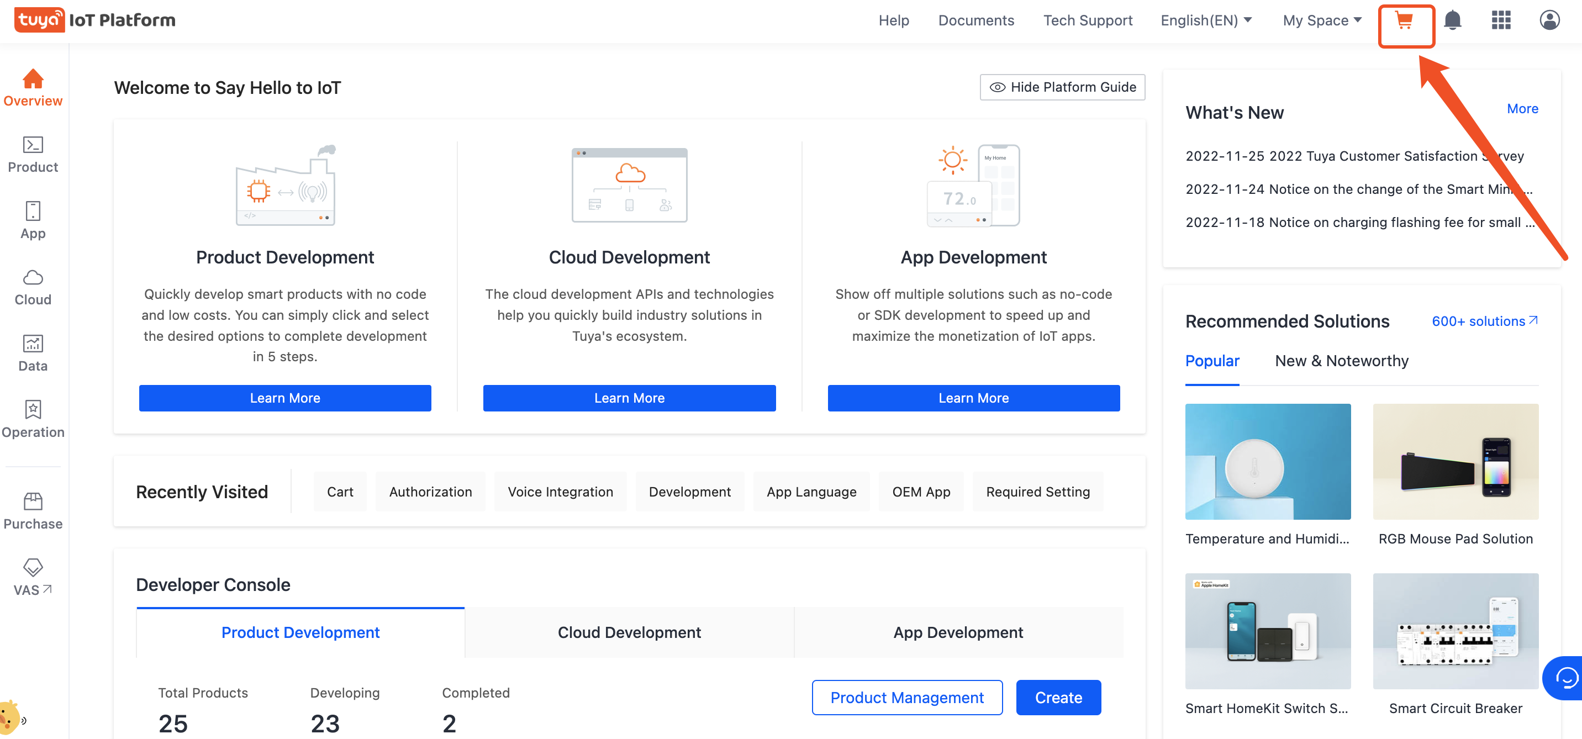Image resolution: width=1582 pixels, height=739 pixels.
Task: Open Purchase section in the sidebar
Action: 33,511
